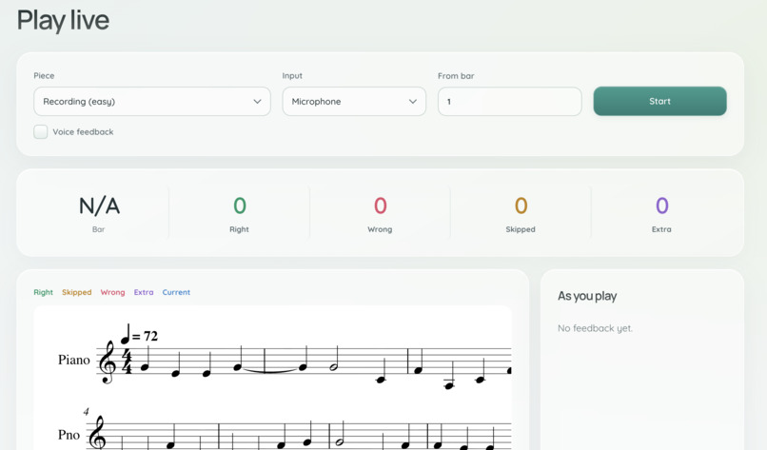Click the Voice feedback label text
This screenshot has height=450, width=767.
83,131
